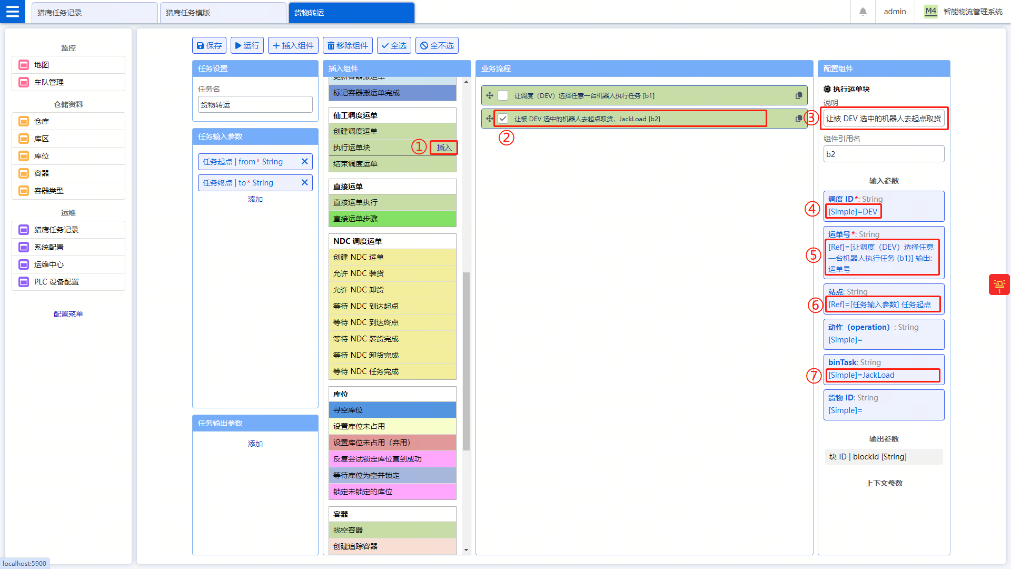Copy block b1 with its copy icon
The image size is (1011, 569).
pos(799,95)
